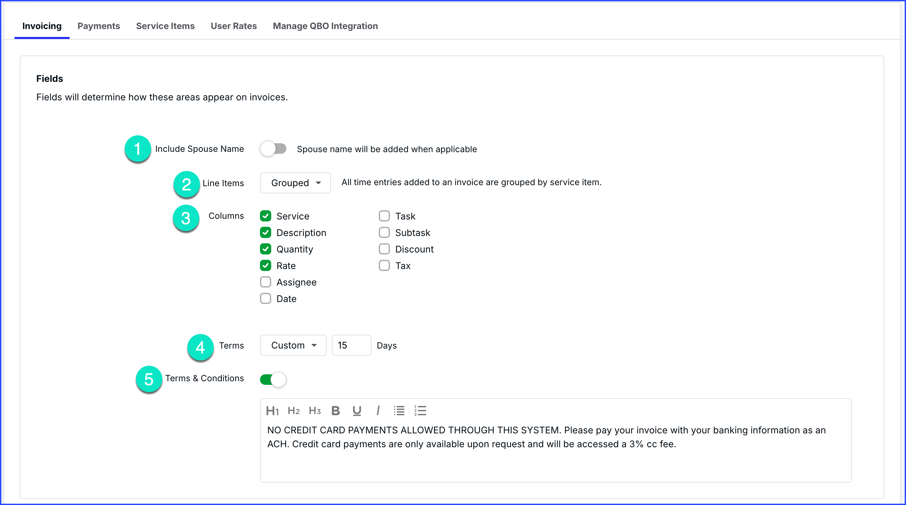
Task: Toggle underline formatting in terms editor
Action: pyautogui.click(x=357, y=411)
